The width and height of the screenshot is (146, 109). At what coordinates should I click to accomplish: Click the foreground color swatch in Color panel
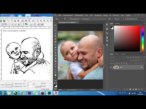(x=111, y=27)
